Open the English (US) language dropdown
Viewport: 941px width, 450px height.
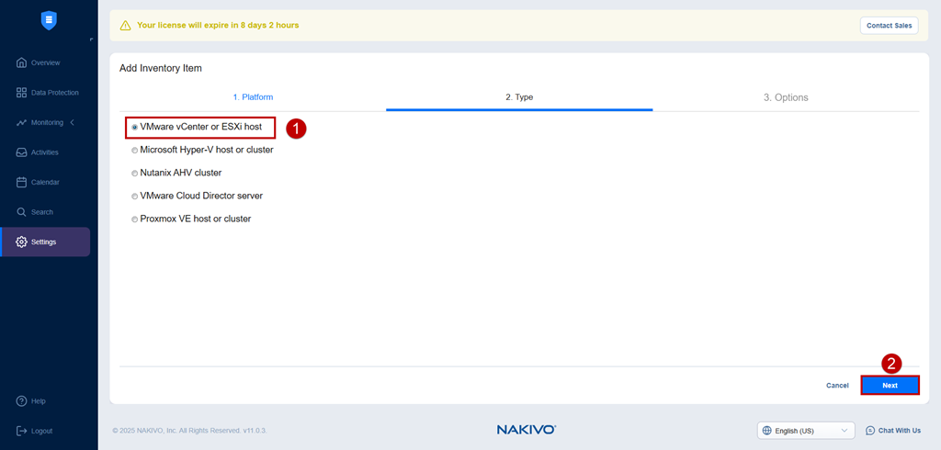coord(806,430)
